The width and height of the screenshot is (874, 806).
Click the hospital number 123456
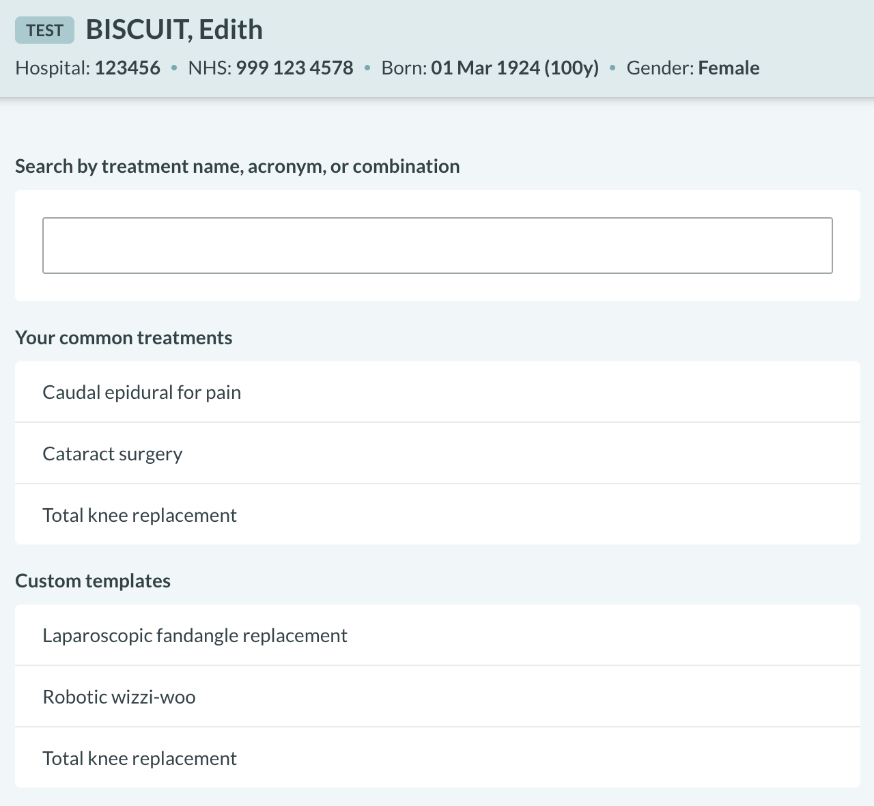tap(127, 68)
